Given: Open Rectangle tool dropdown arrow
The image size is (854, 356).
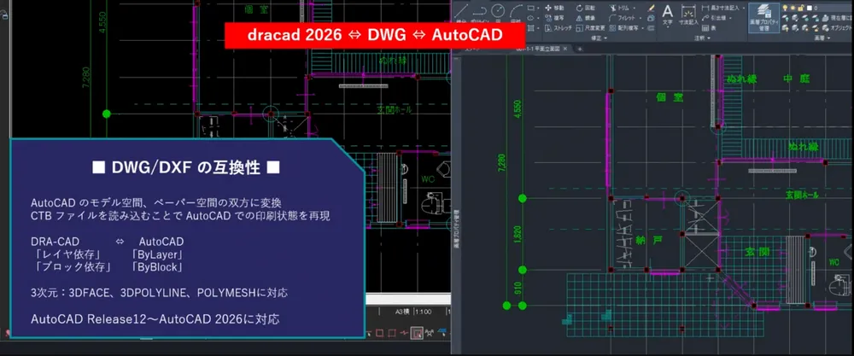Looking at the screenshot, I should coord(538,9).
